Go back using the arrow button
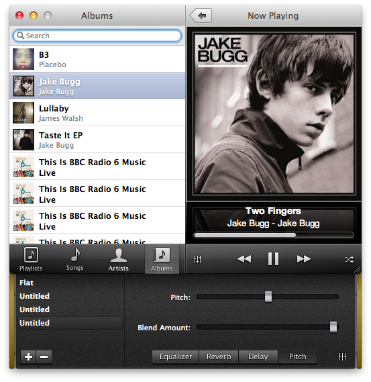 pos(201,15)
